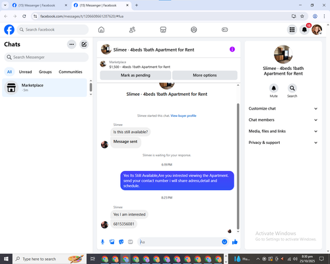Viewport: 330px width, 264px height.
Task: Record a voice clip microphone icon
Action: click(102, 242)
